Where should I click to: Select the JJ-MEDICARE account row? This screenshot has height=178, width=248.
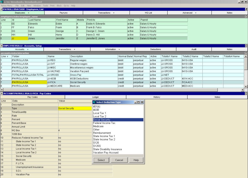point(55,86)
